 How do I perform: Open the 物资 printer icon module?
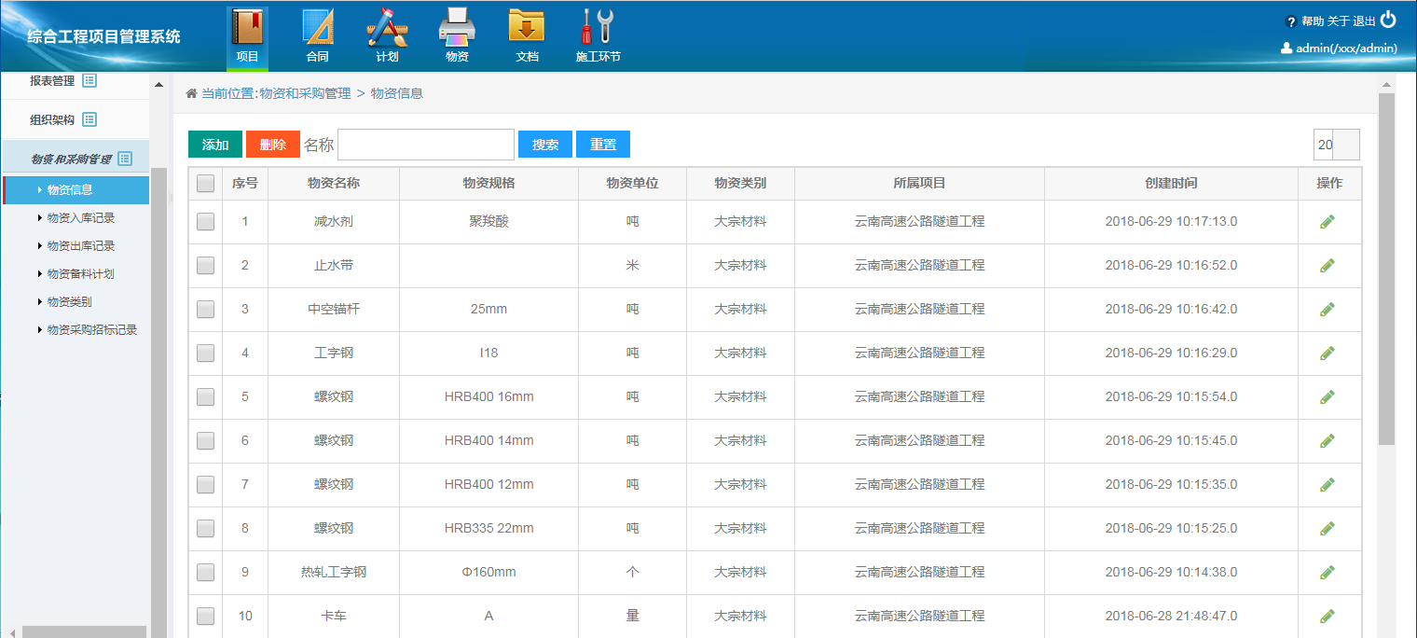pyautogui.click(x=457, y=28)
